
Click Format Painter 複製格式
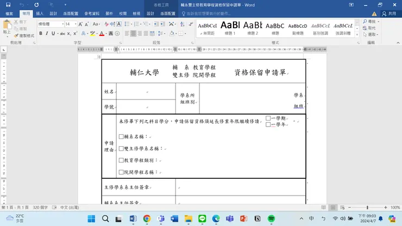click(x=24, y=36)
